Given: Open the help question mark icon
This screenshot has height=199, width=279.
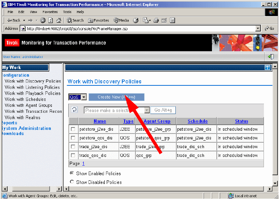Looking at the screenshot, I should click(267, 68).
